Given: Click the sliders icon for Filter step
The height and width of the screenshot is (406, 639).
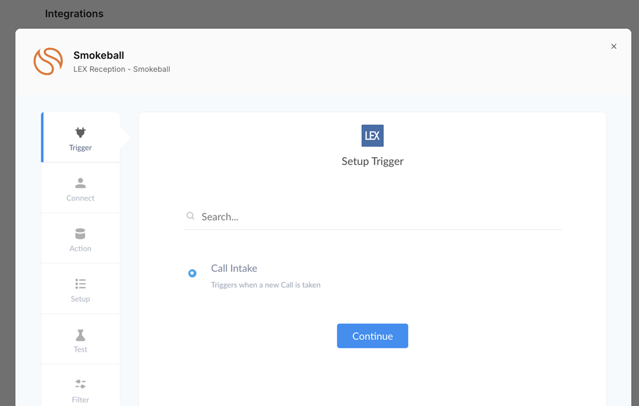Looking at the screenshot, I should point(81,384).
